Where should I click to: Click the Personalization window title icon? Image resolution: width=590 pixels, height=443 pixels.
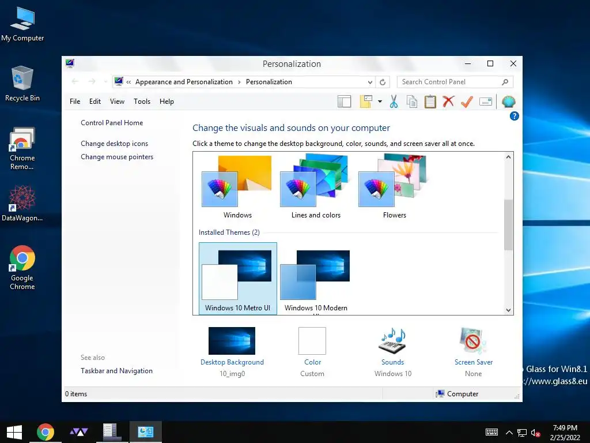coord(70,63)
